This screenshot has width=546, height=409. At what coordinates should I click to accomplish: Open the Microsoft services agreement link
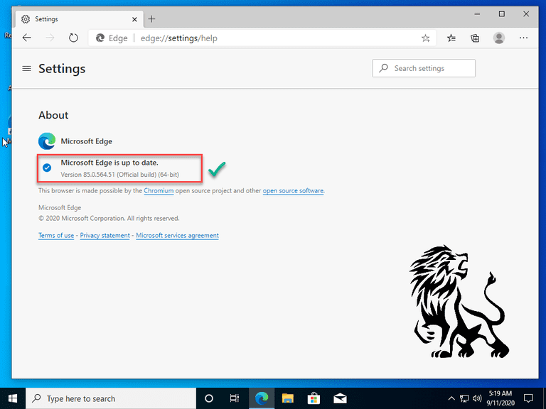click(177, 236)
